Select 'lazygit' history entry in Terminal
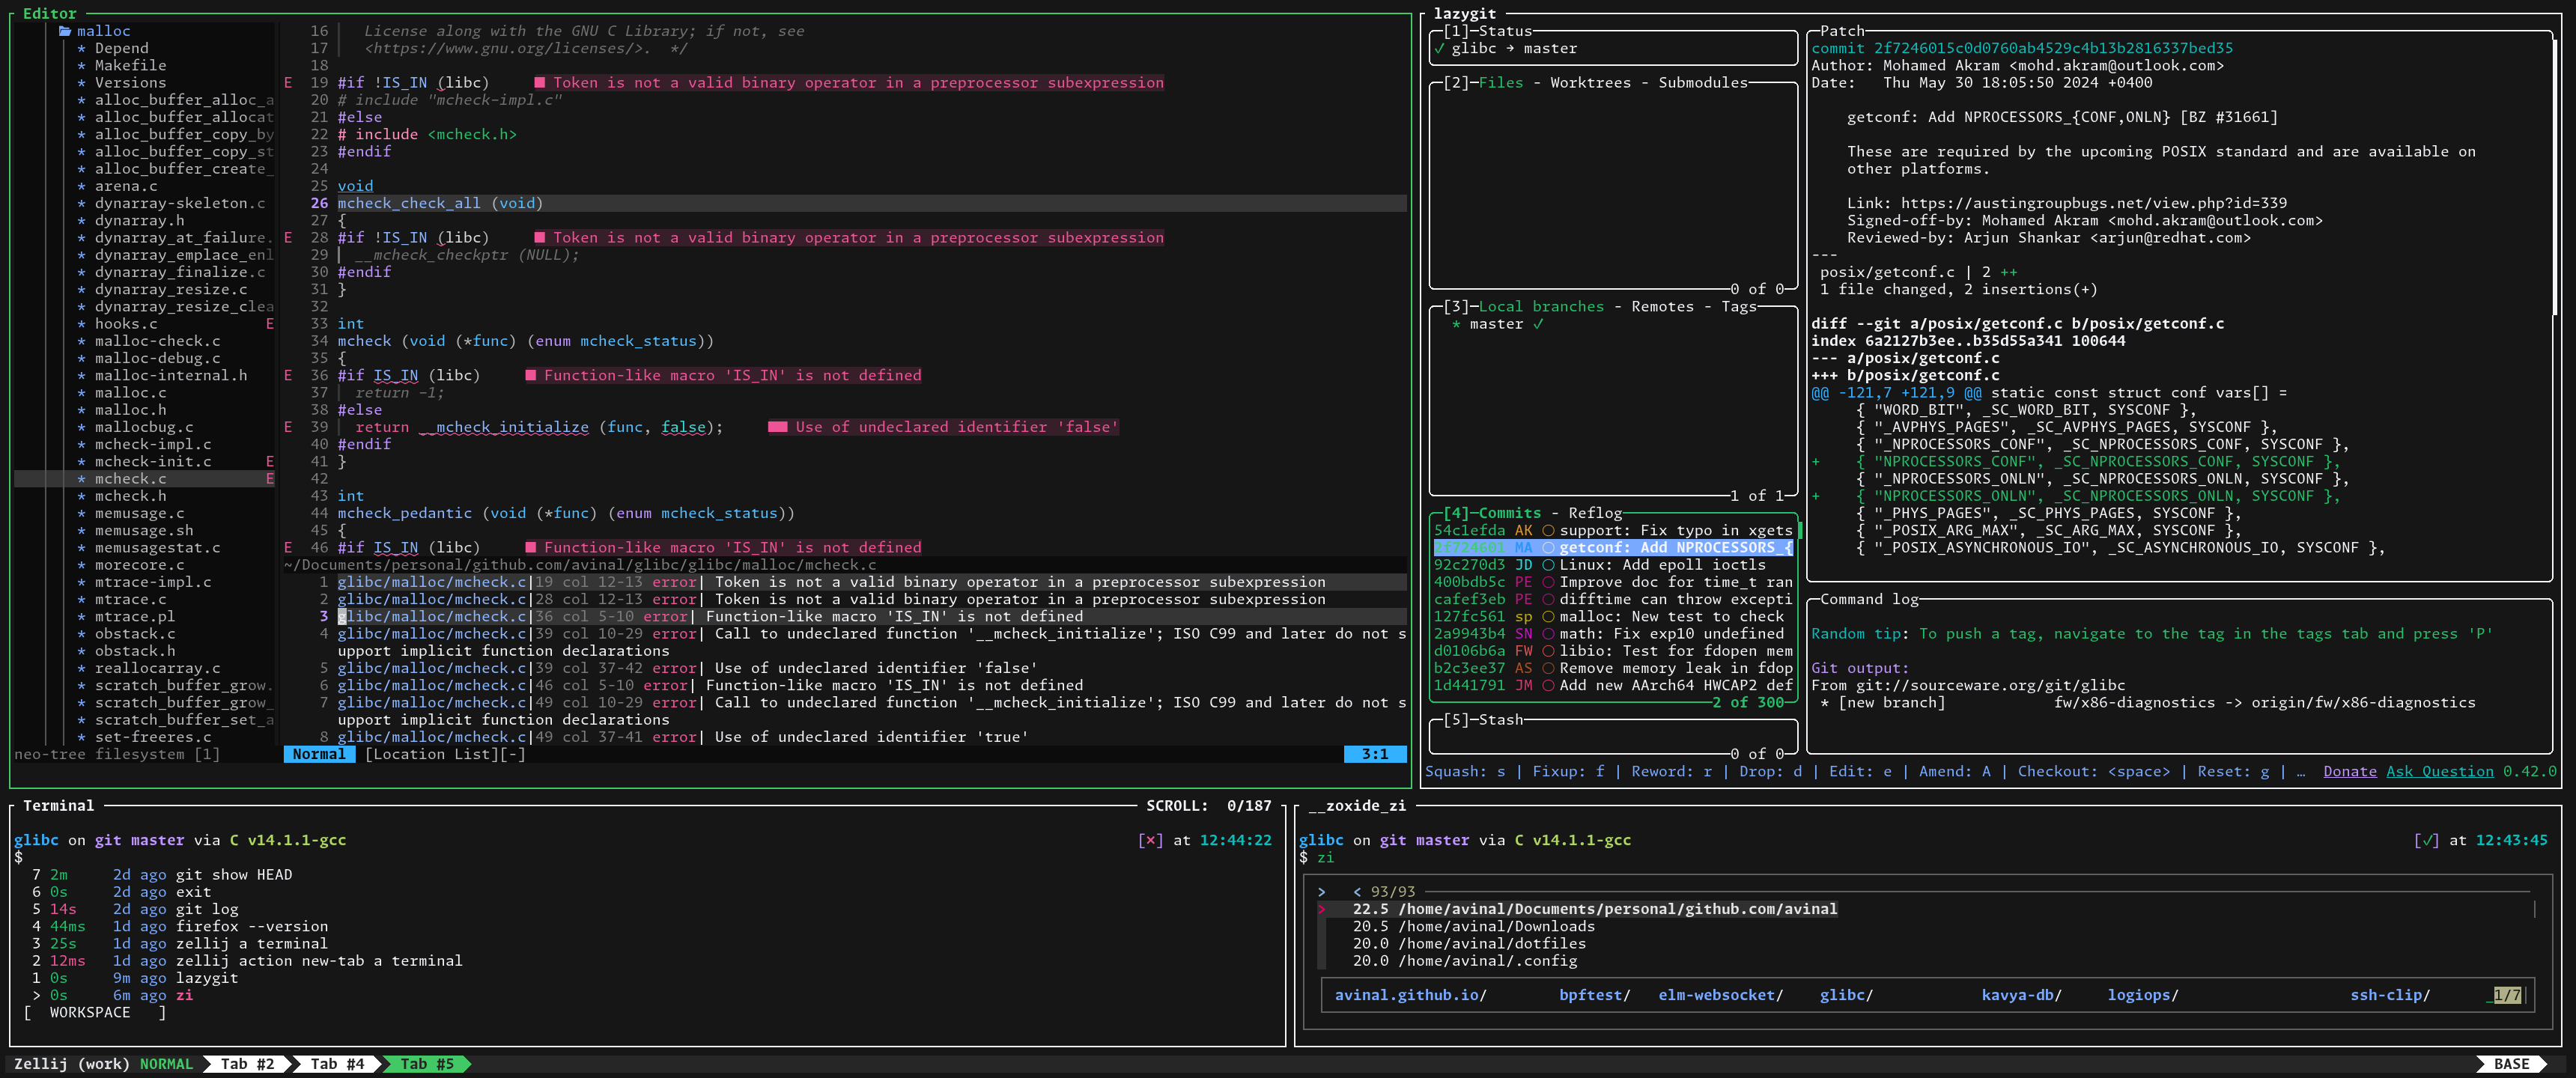 (207, 979)
